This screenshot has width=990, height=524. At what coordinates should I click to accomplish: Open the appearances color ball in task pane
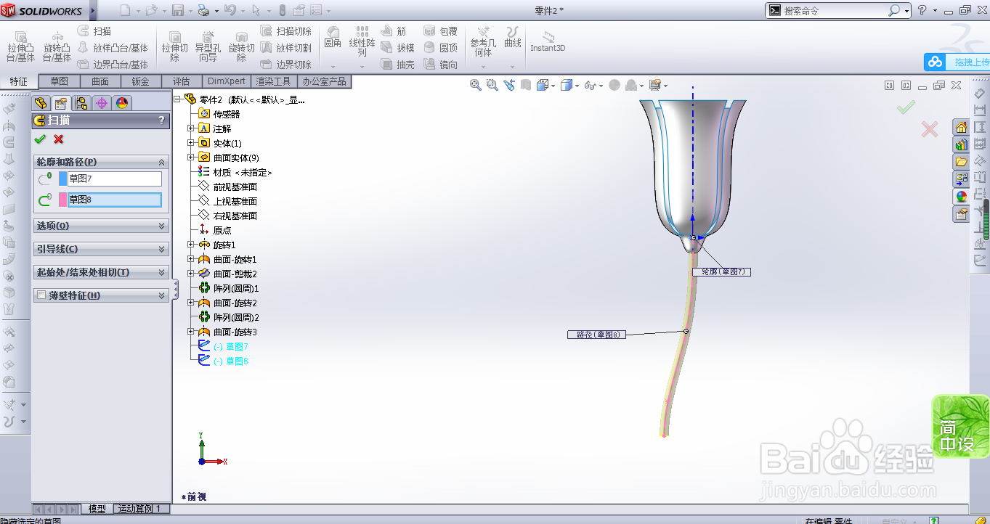(x=961, y=196)
